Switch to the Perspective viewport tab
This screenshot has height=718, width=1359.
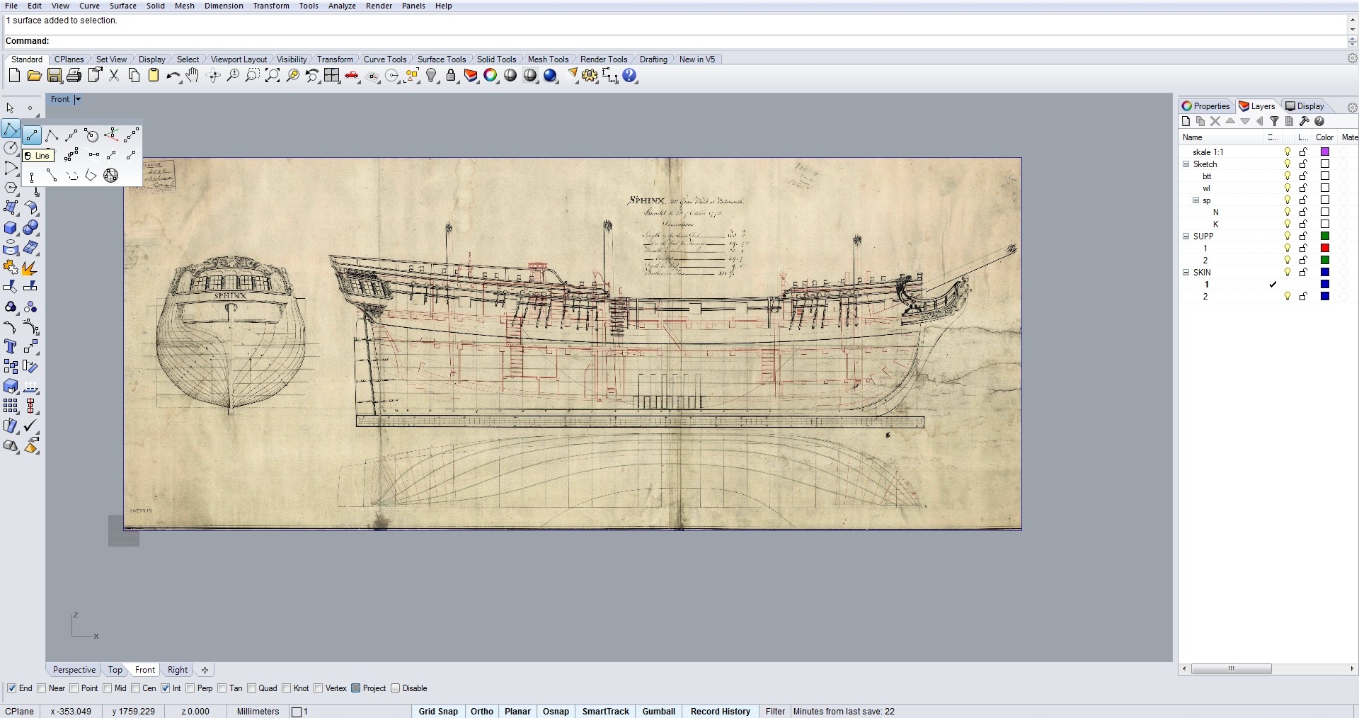[74, 670]
